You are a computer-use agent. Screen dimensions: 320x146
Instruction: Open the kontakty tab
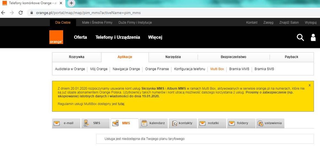tap(183, 123)
